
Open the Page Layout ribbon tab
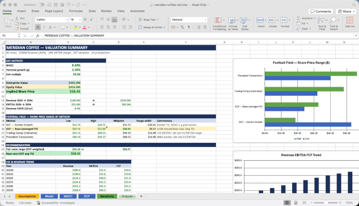(x=54, y=11)
